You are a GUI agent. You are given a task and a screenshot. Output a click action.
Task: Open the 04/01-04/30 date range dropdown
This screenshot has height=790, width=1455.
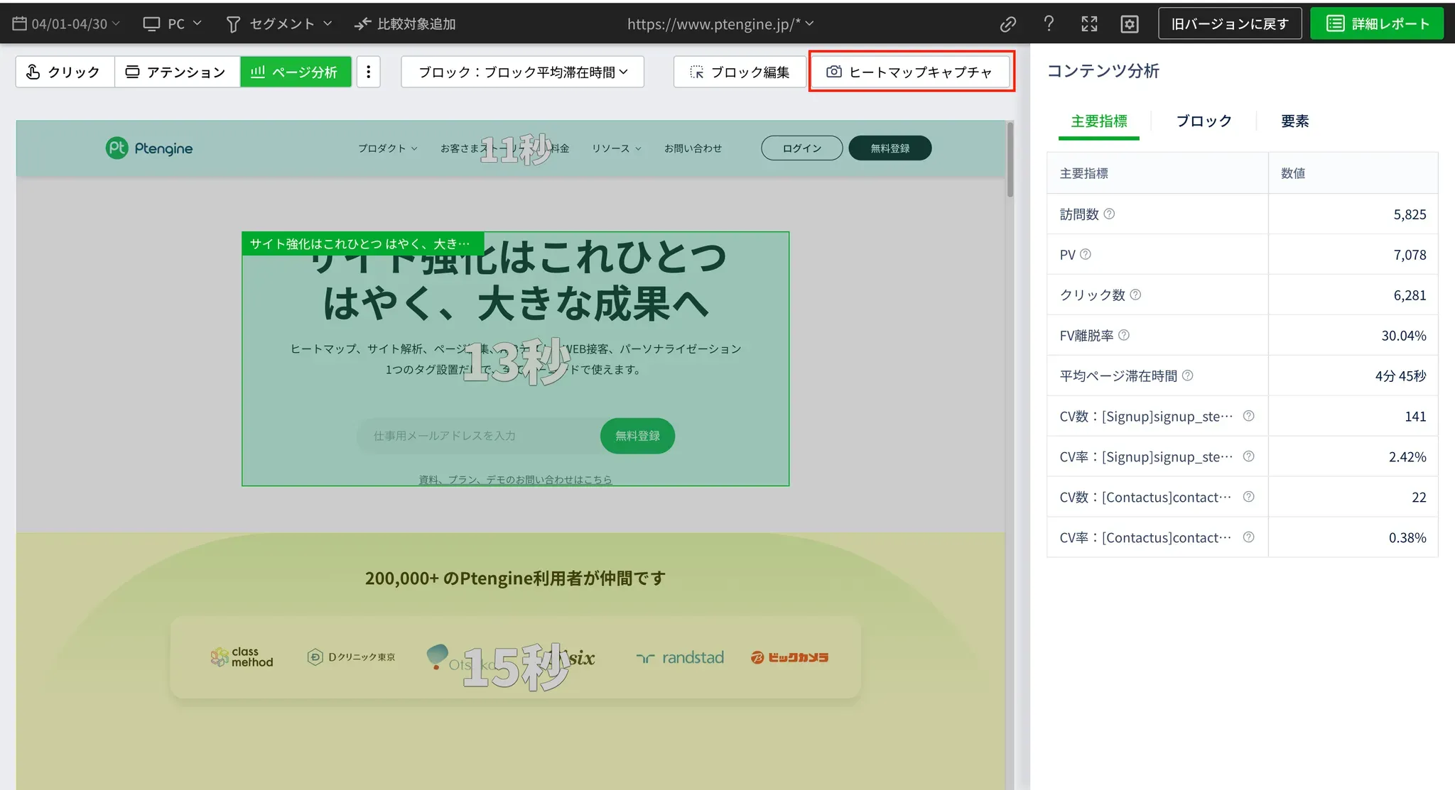[67, 23]
